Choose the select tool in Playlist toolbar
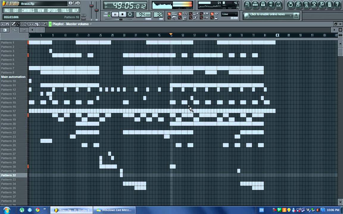The width and height of the screenshot is (343, 214). pyautogui.click(x=41, y=24)
